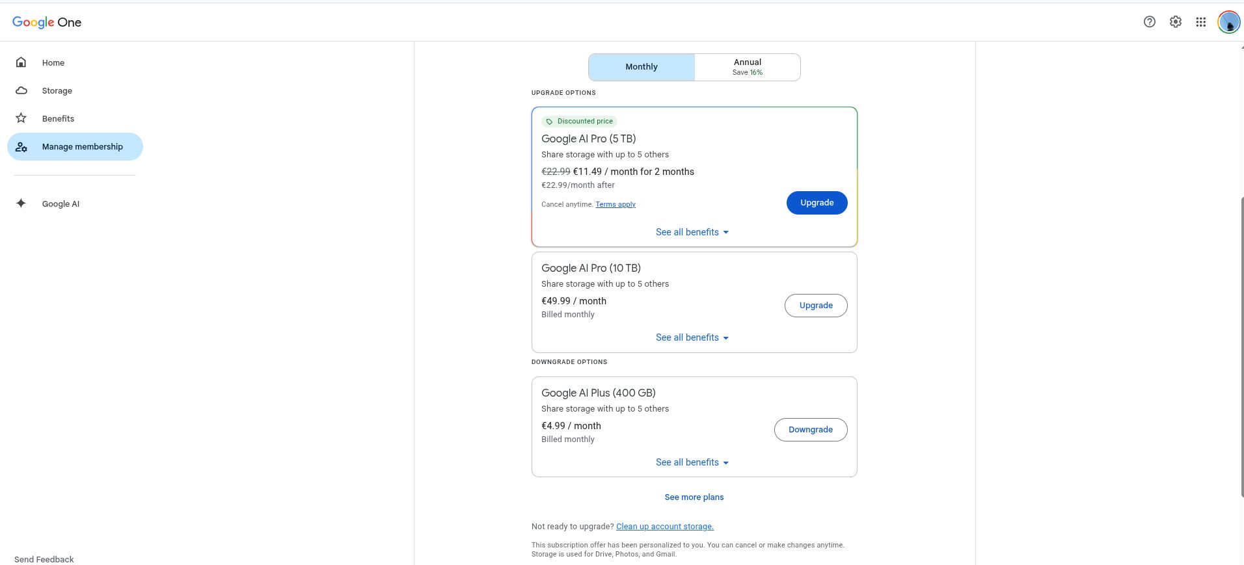Click See more plans
The height and width of the screenshot is (565, 1244).
pyautogui.click(x=694, y=497)
